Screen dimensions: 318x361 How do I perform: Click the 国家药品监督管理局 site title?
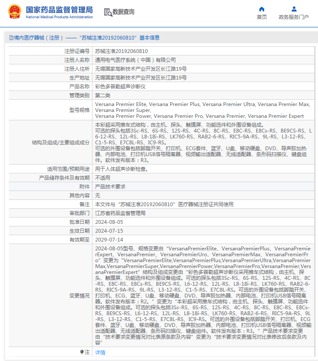[x=59, y=10]
